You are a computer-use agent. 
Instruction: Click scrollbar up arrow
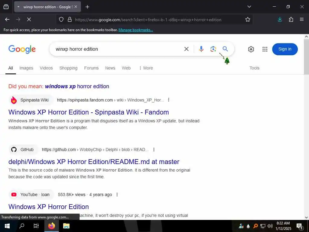click(307, 37)
